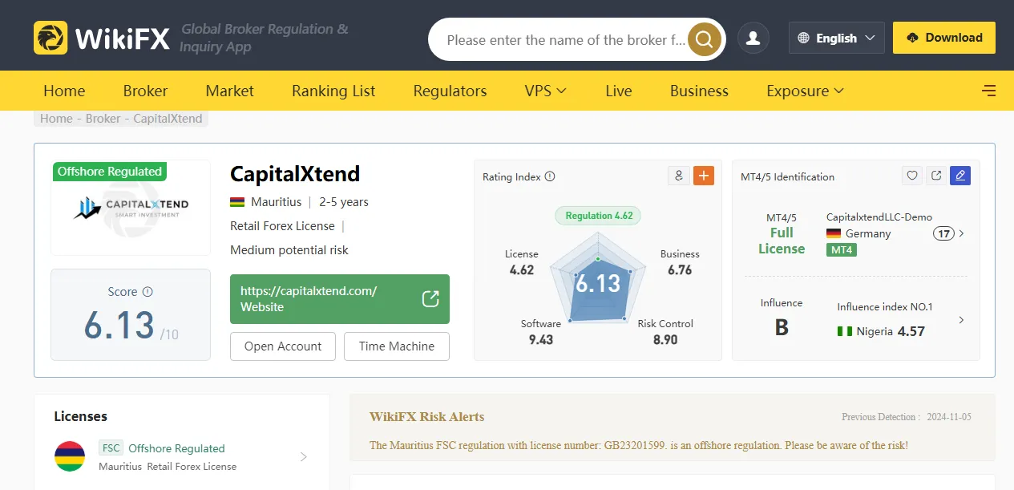Open the Regulators section from navbar
The height and width of the screenshot is (490, 1014).
click(450, 91)
